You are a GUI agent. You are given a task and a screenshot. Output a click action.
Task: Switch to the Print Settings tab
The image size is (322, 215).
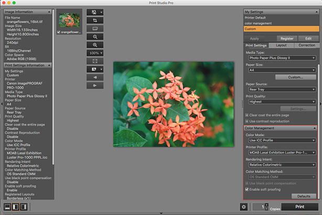(256, 46)
